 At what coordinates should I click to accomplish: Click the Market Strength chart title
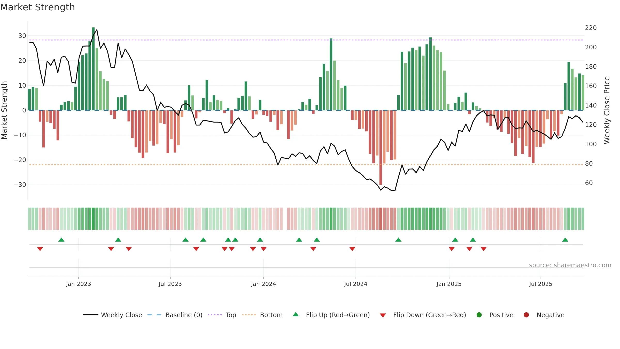tap(38, 7)
